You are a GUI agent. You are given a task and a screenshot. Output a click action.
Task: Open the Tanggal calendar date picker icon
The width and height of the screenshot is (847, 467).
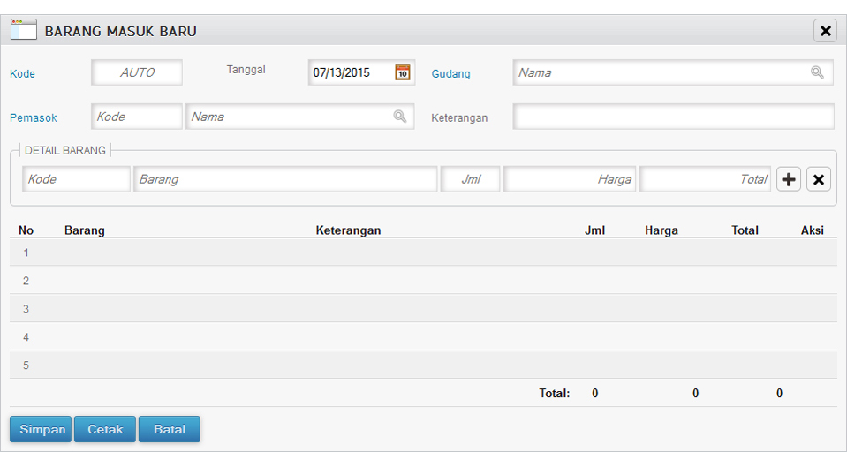coord(403,72)
